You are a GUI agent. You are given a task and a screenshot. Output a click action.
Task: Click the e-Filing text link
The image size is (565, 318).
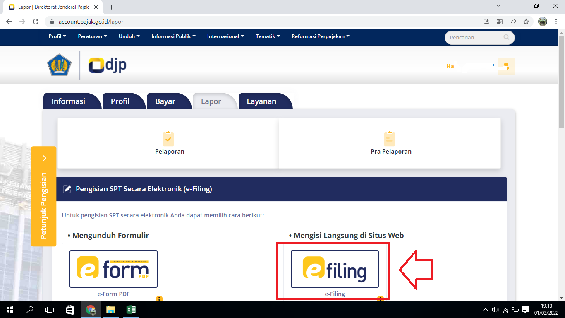[335, 294]
